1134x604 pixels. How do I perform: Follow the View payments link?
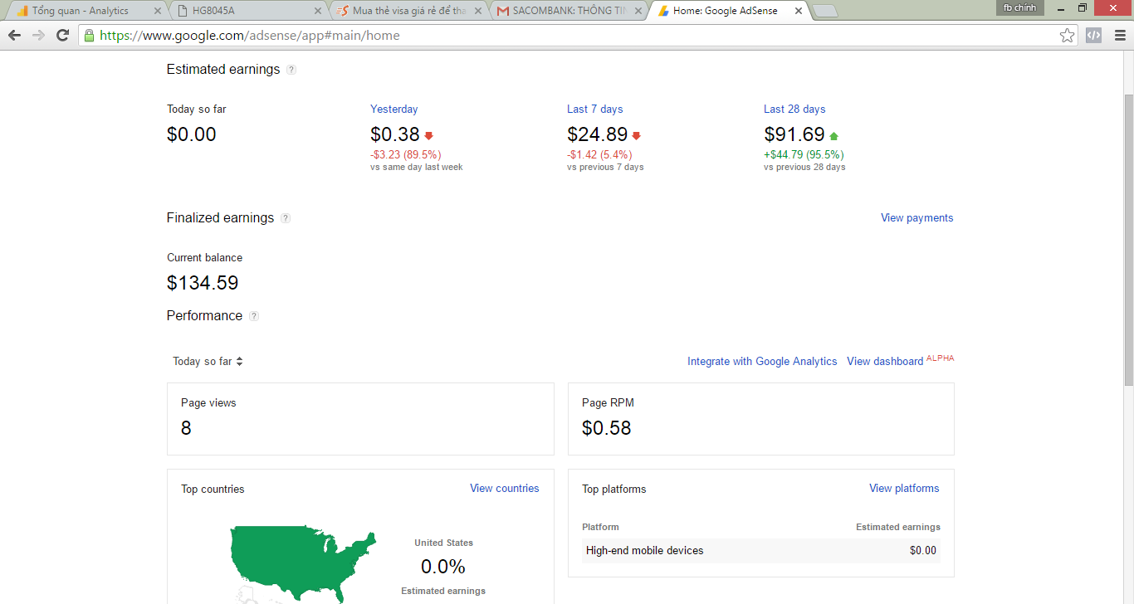(916, 218)
